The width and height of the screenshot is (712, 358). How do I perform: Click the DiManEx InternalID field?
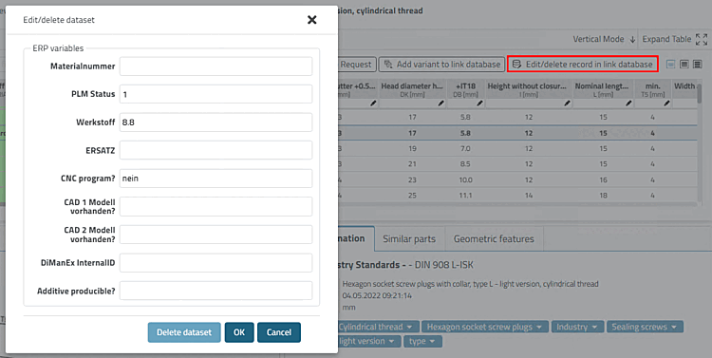point(215,263)
